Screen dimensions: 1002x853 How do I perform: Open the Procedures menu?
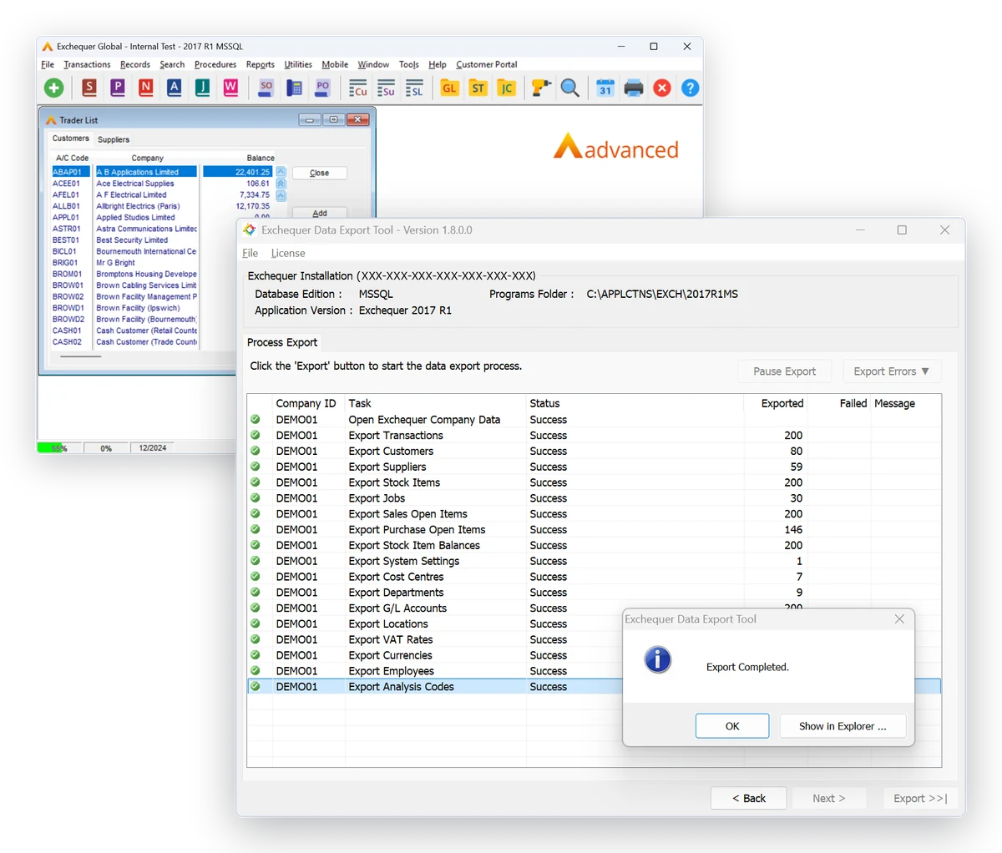(x=215, y=64)
